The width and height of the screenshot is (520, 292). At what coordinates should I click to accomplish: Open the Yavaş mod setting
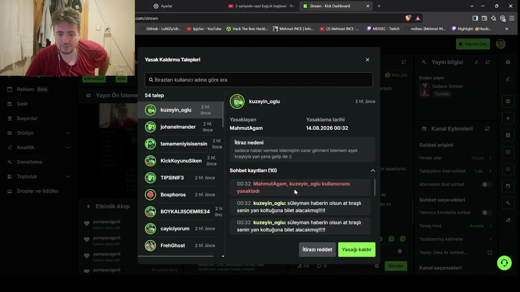point(455,226)
